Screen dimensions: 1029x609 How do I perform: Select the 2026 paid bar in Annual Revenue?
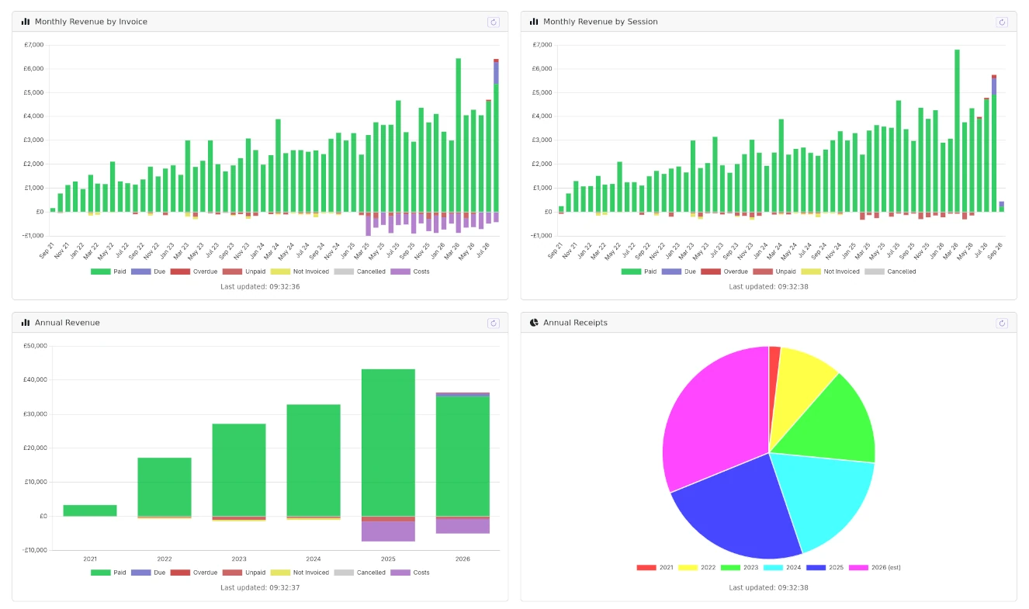[463, 456]
